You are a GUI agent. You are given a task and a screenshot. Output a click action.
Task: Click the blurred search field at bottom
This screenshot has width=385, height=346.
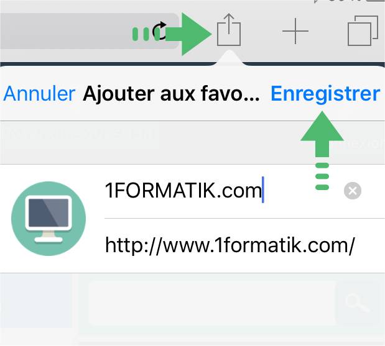click(212, 303)
